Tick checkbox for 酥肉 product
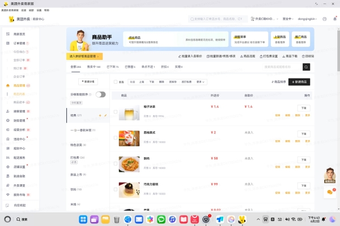 point(116,163)
